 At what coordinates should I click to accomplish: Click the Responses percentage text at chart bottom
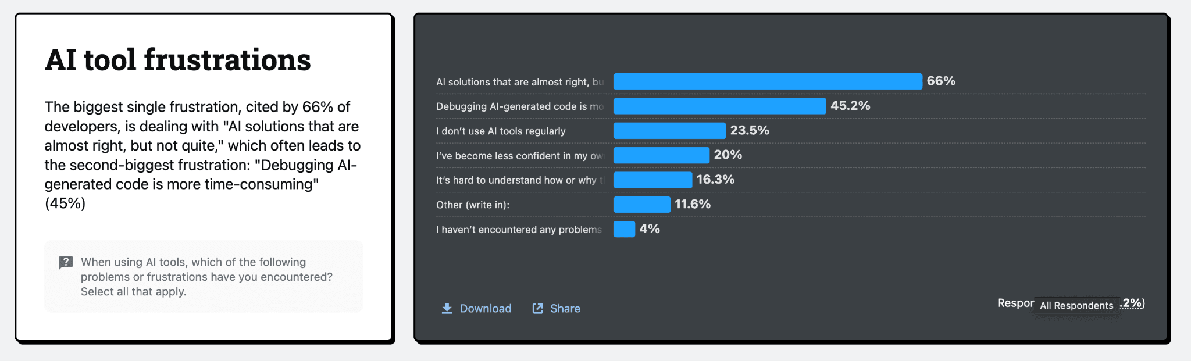[1071, 303]
